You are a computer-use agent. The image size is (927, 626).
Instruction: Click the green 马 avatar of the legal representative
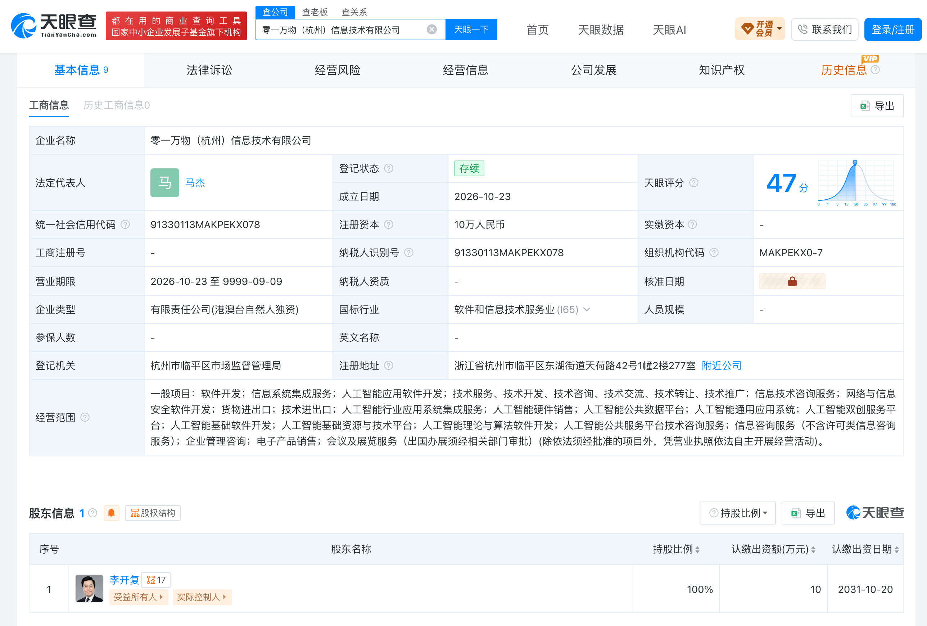point(165,183)
